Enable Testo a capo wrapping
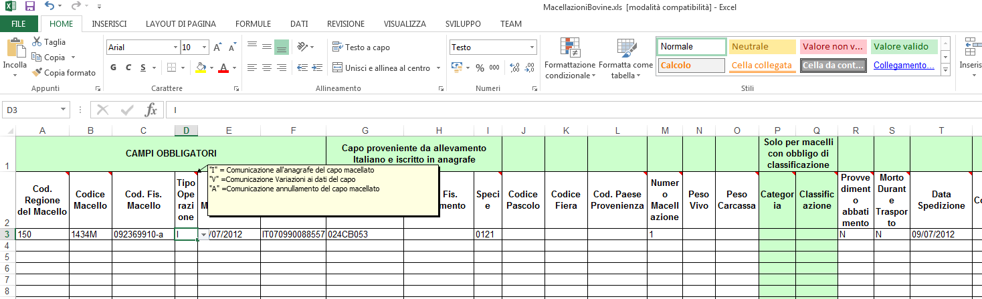982x299 pixels. [361, 47]
